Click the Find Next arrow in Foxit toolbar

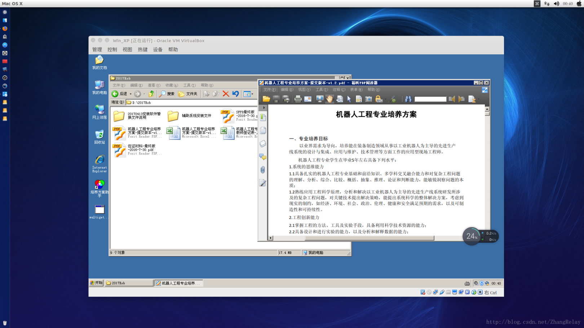[x=461, y=99]
